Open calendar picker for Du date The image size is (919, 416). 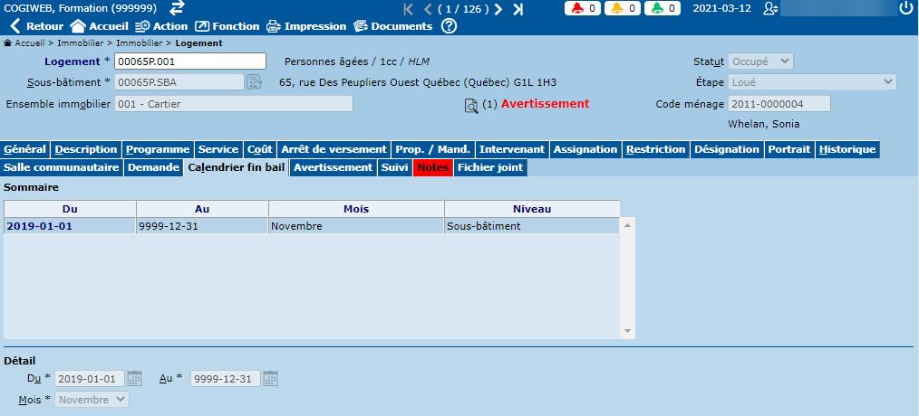pyautogui.click(x=135, y=378)
